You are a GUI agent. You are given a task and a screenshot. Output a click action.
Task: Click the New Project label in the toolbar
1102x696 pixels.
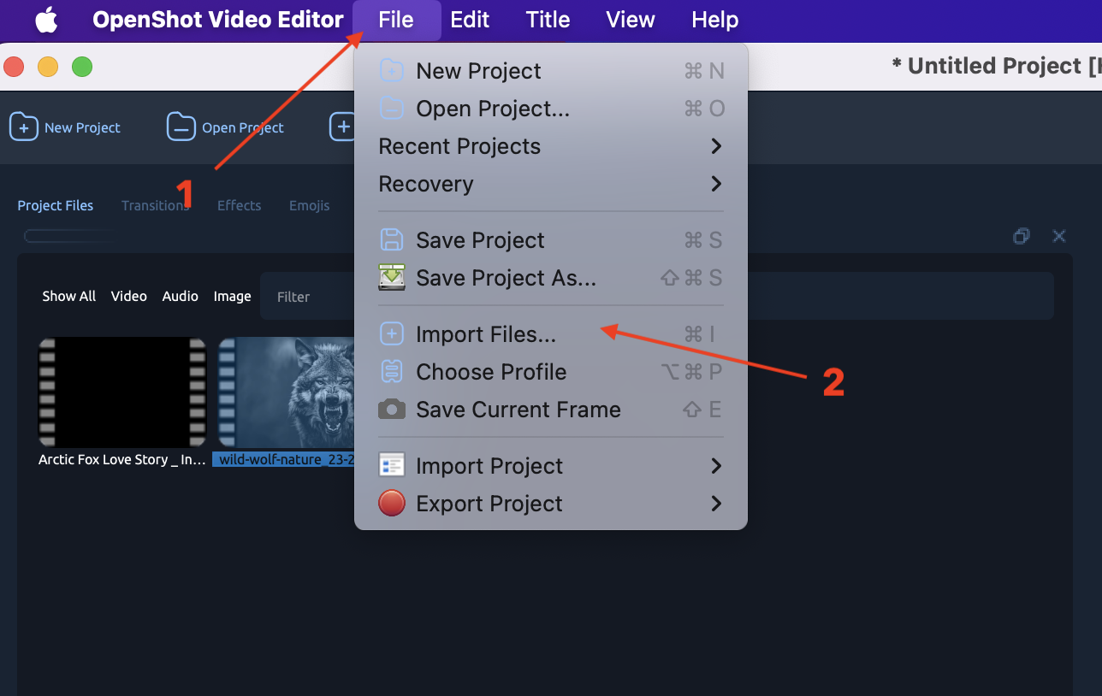pos(82,127)
